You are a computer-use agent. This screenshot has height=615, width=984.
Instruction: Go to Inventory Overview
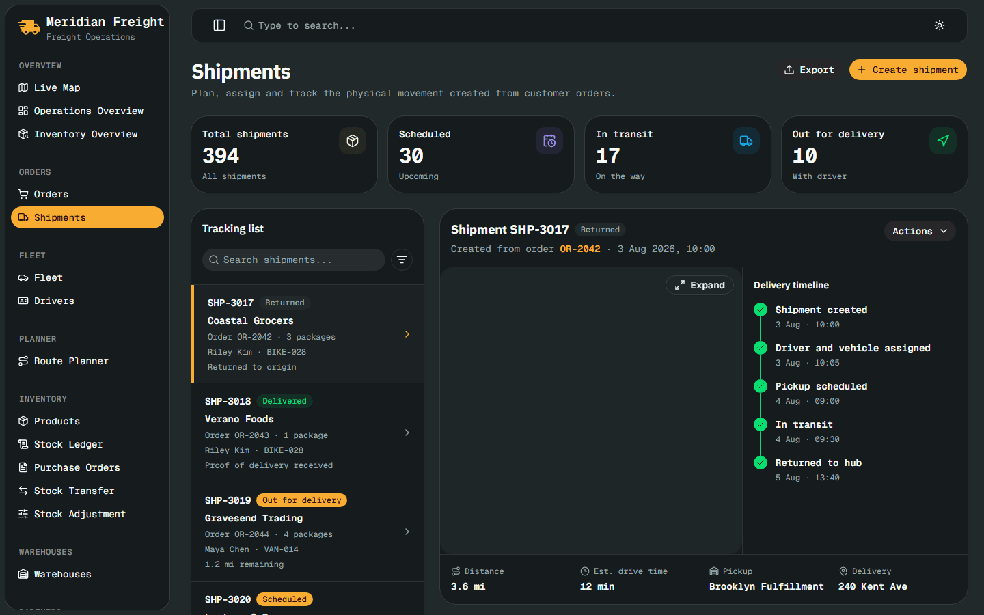click(87, 134)
